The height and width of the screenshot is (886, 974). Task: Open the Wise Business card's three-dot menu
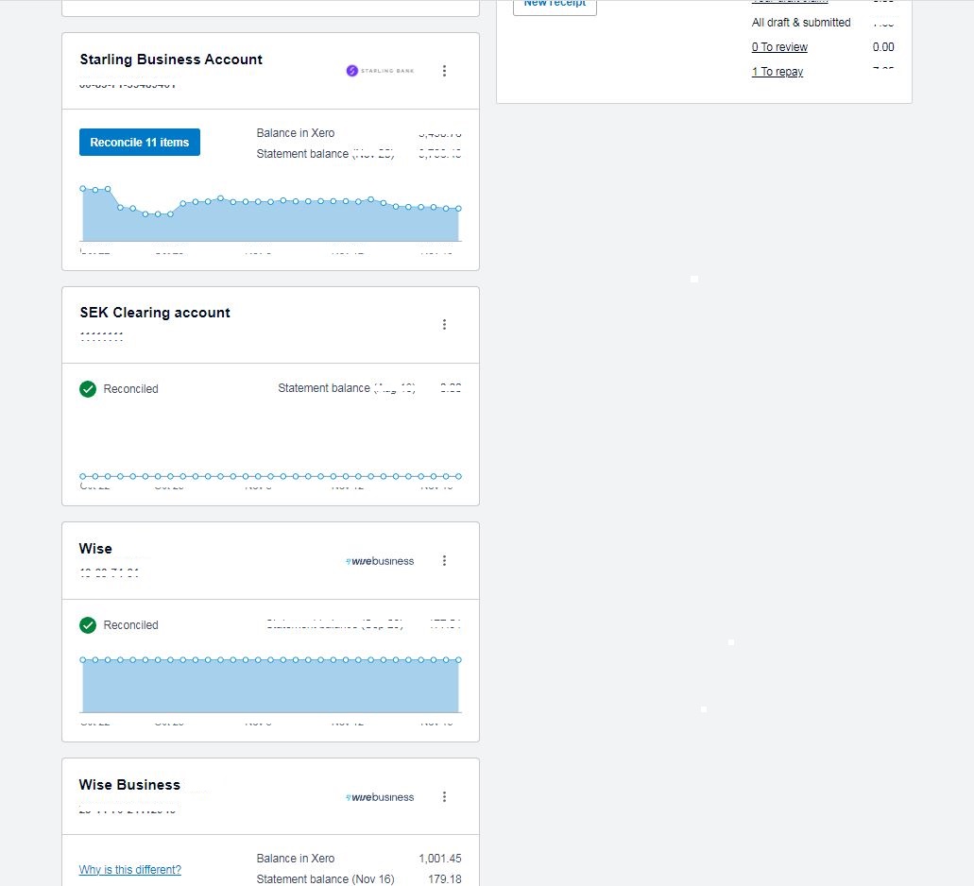click(445, 797)
